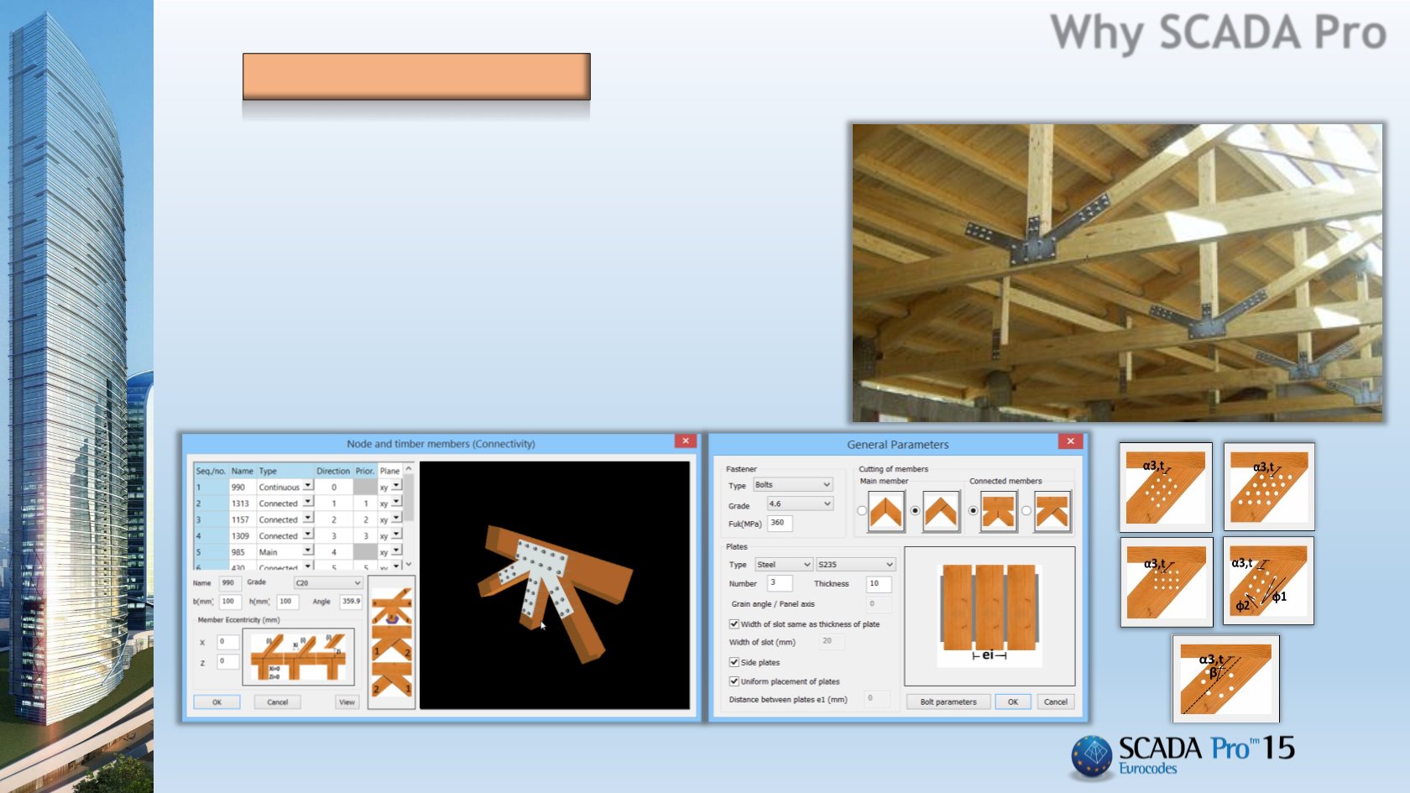Screen dimensions: 1410x793
Task: Click the Fuk(MPa) field showing 360
Action: click(780, 523)
